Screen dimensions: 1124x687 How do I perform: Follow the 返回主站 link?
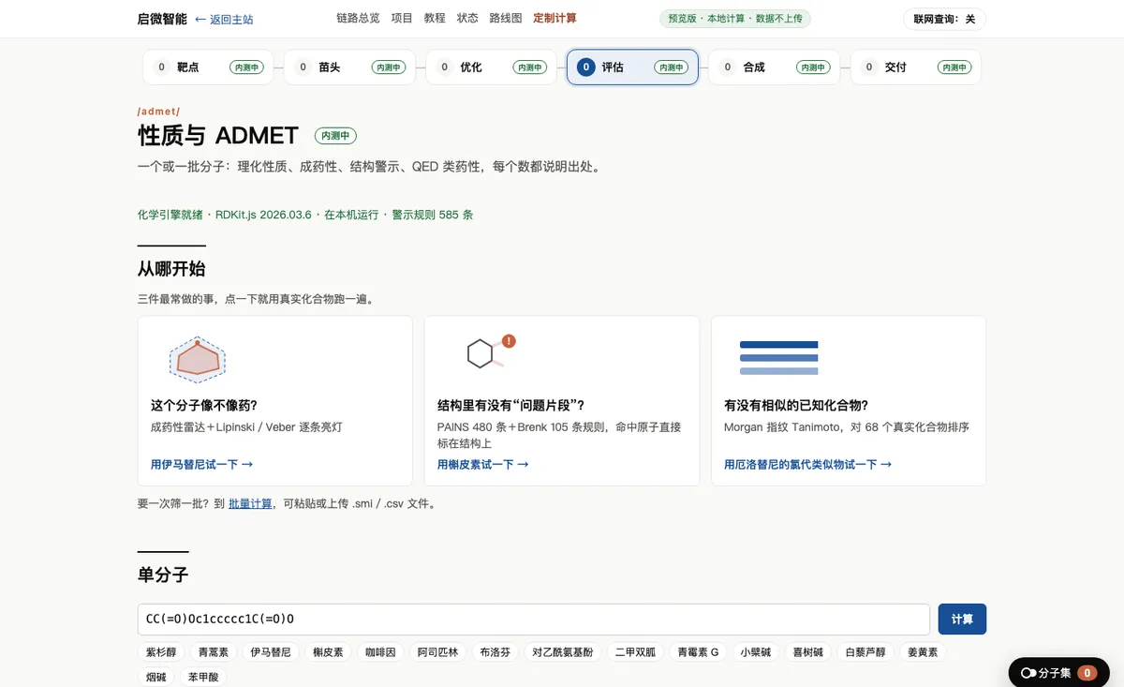coord(224,19)
